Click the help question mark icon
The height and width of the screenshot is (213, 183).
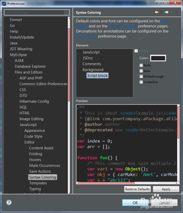pyautogui.click(x=9, y=202)
